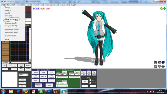Open the second Photoshop taskbar icon
This screenshot has width=167, height=94.
(49, 91)
